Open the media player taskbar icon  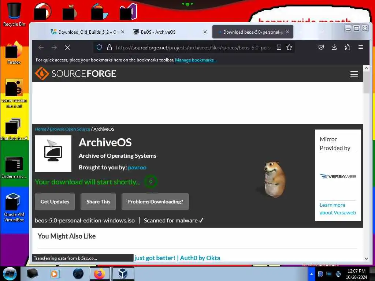coord(54,274)
